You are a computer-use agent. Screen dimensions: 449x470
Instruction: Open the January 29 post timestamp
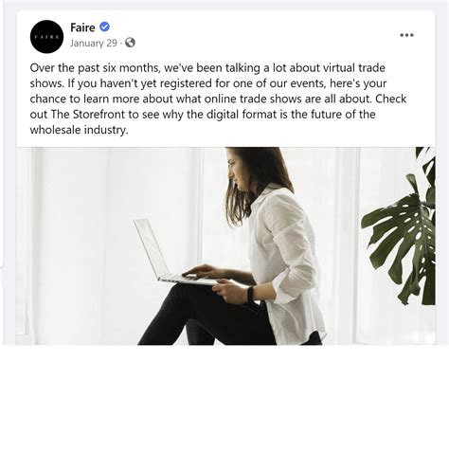point(94,43)
